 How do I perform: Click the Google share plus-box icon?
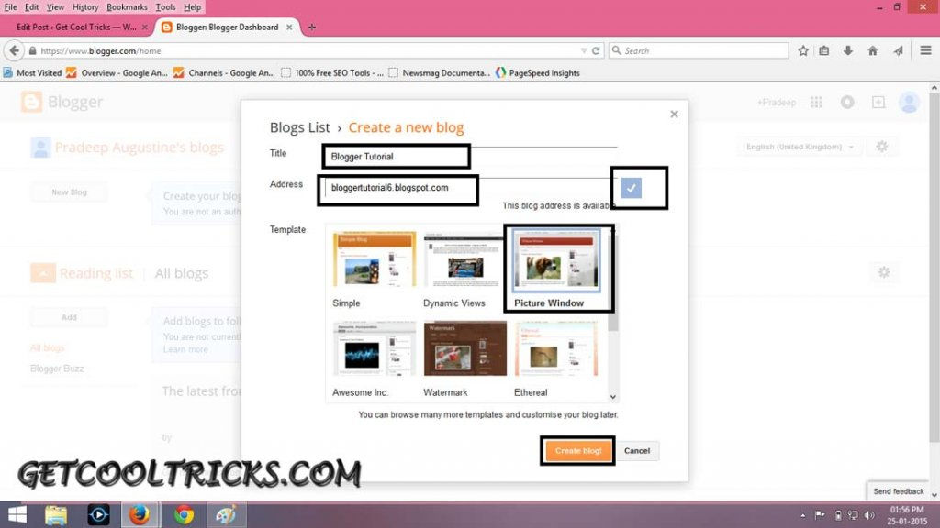878,103
